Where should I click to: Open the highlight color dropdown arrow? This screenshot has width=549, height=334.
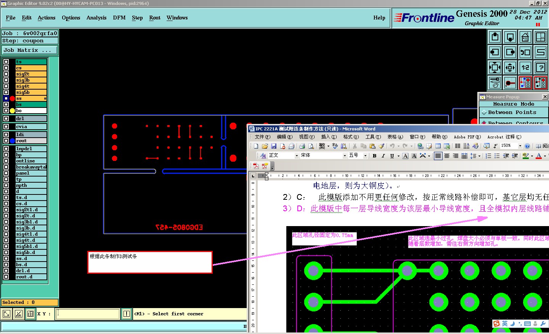(532, 156)
